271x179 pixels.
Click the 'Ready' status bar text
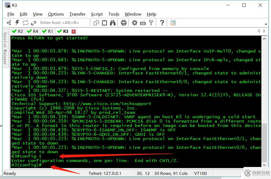[10, 174]
